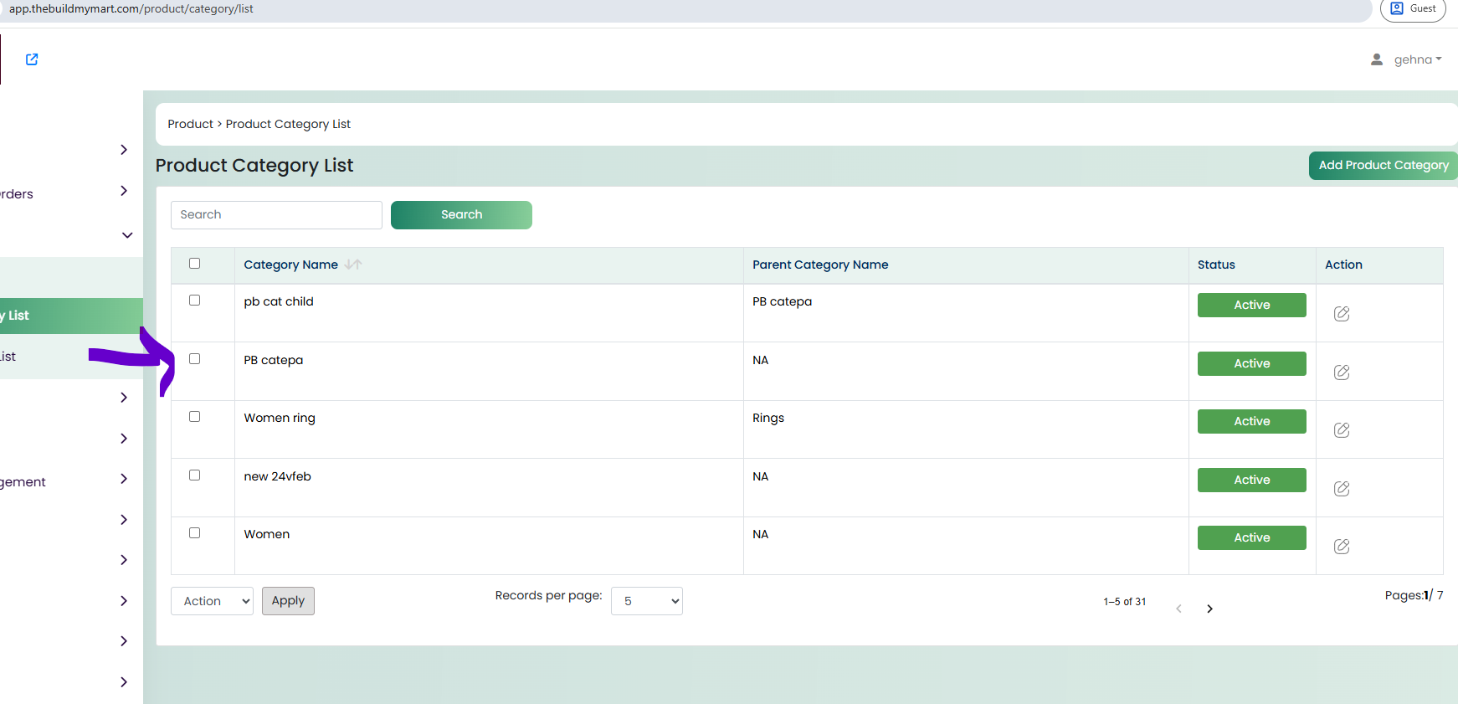The width and height of the screenshot is (1458, 704).
Task: Toggle Active status for new 24vfeb
Action: pos(1251,480)
